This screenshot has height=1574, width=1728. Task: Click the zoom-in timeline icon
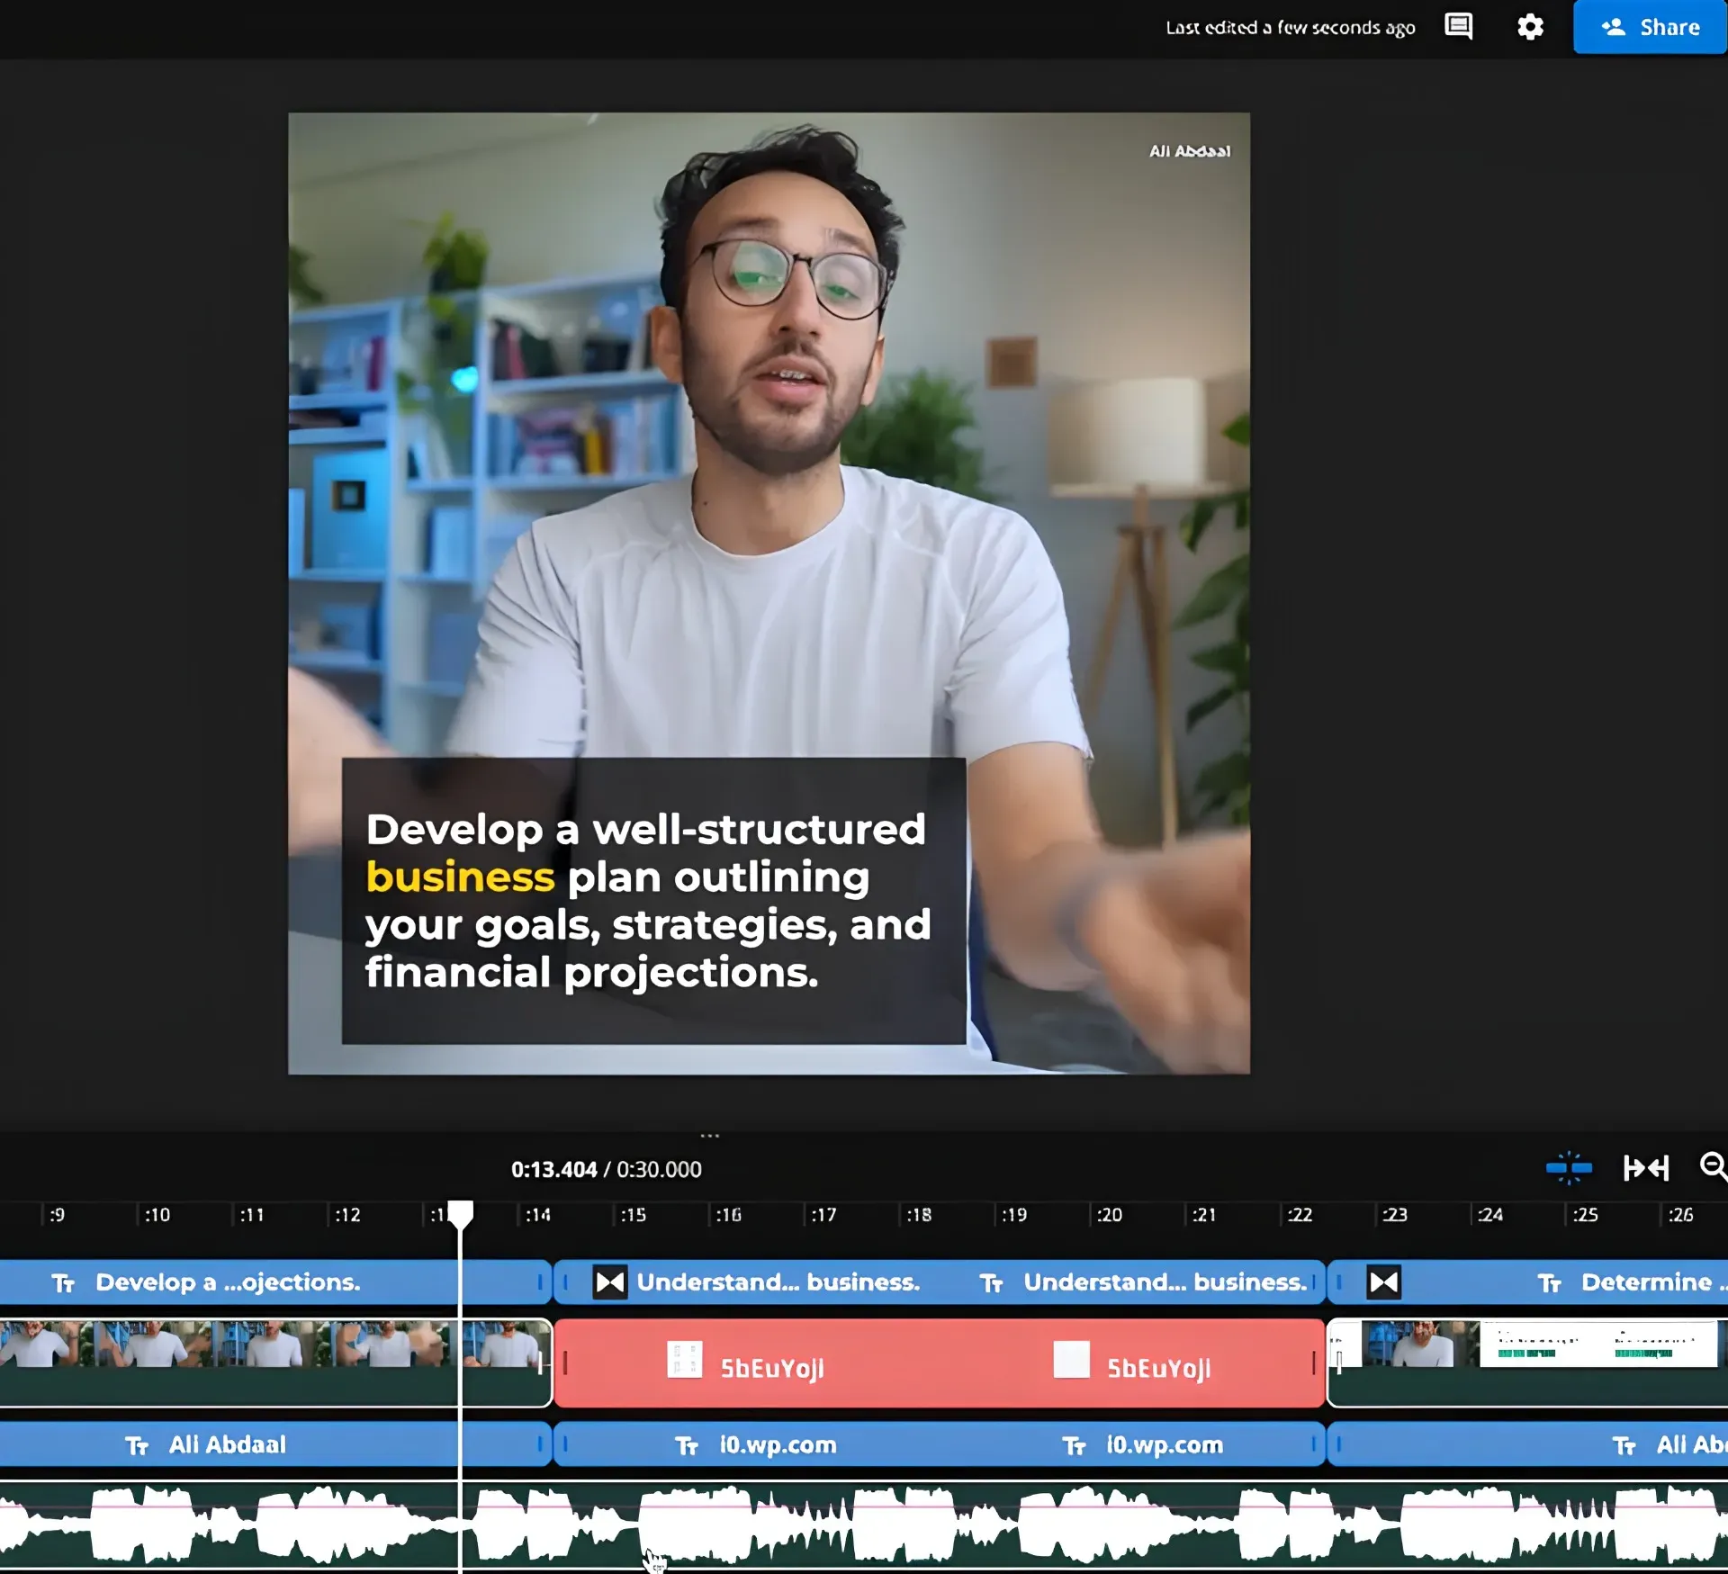[x=1714, y=1168]
